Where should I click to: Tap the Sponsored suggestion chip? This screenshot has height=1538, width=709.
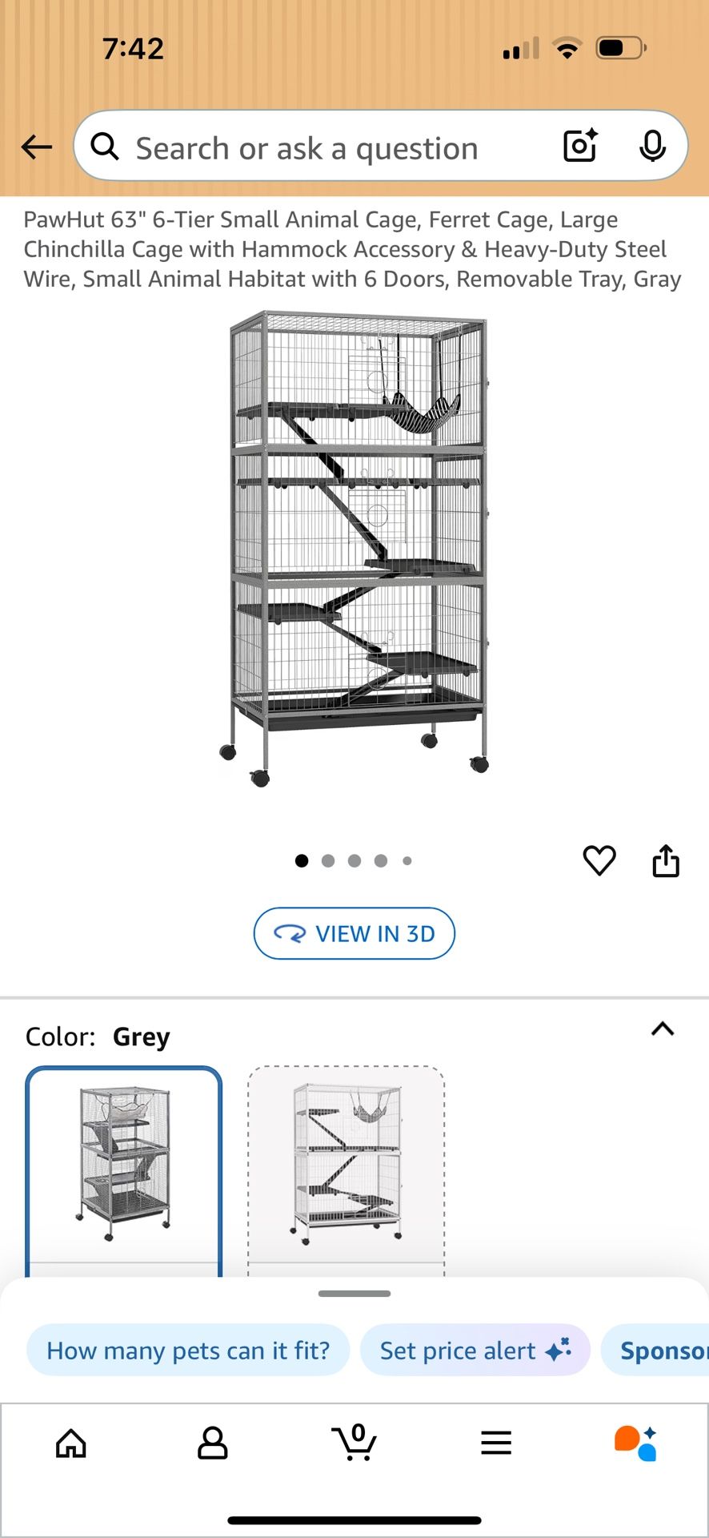pos(664,1350)
